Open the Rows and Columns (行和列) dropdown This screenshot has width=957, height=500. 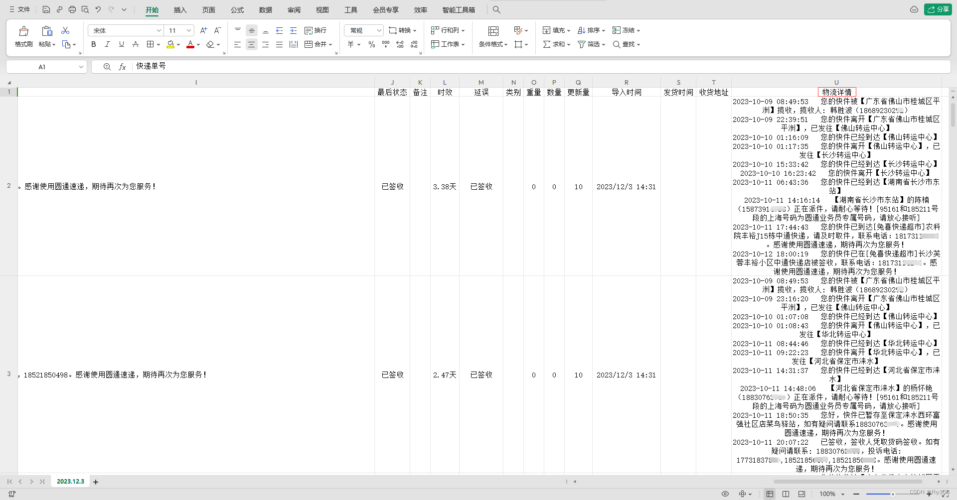tap(448, 30)
